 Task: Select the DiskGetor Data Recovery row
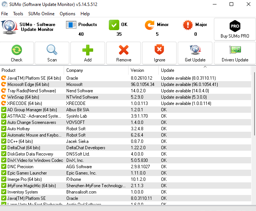pos(126,154)
